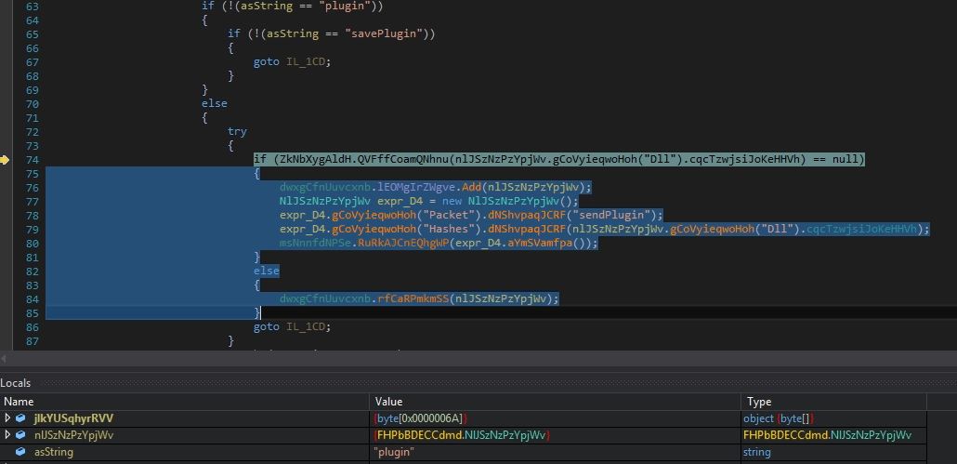Click the {FHPbBDECCdmd.NlJSzNzPzYpjWv} value cell

tap(463, 434)
